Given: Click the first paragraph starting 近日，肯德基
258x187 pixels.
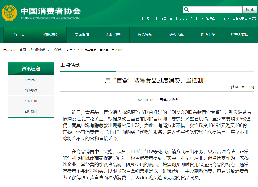Looking at the screenshot, I should (157, 125).
